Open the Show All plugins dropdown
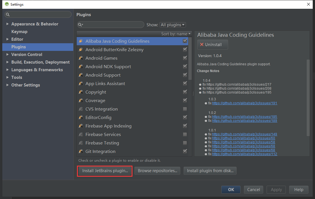Screen dimensions: 315x199 [173, 25]
